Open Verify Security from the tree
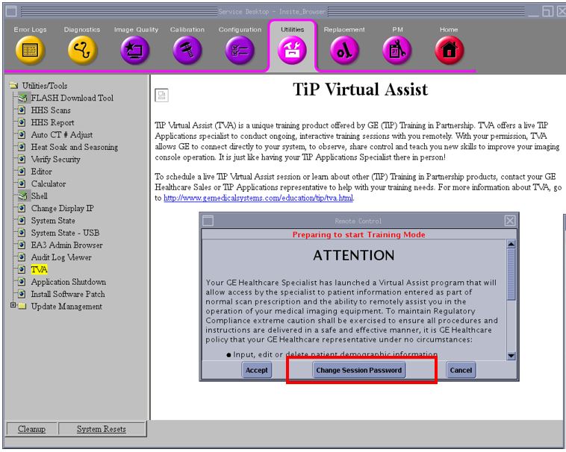The height and width of the screenshot is (452, 566). pyautogui.click(x=55, y=159)
